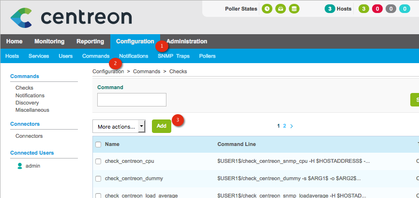Screen dimensions: 419x198
Task: Click the green up hosts counter
Action: click(363, 9)
